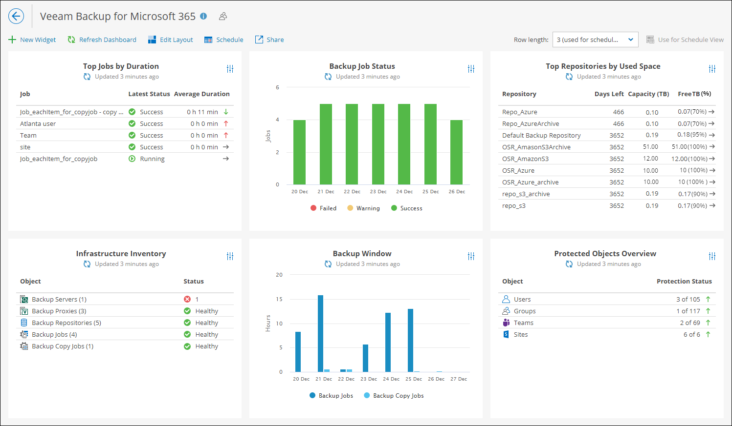732x426 pixels.
Task: Share the dashboard
Action: point(269,40)
